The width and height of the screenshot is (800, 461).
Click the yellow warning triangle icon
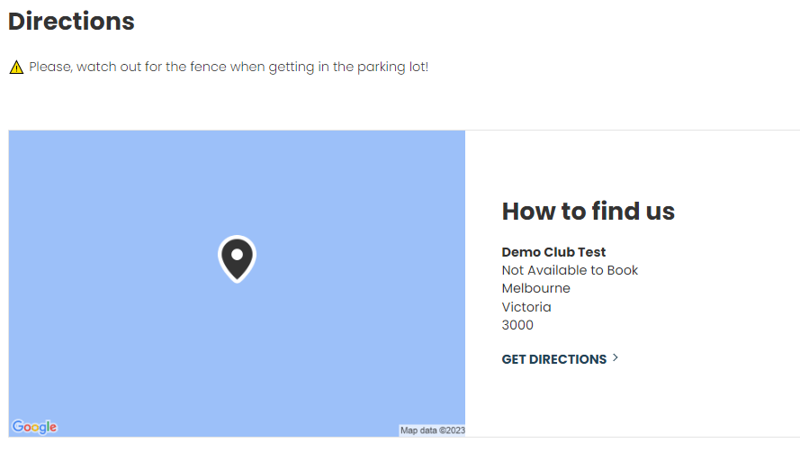[16, 68]
